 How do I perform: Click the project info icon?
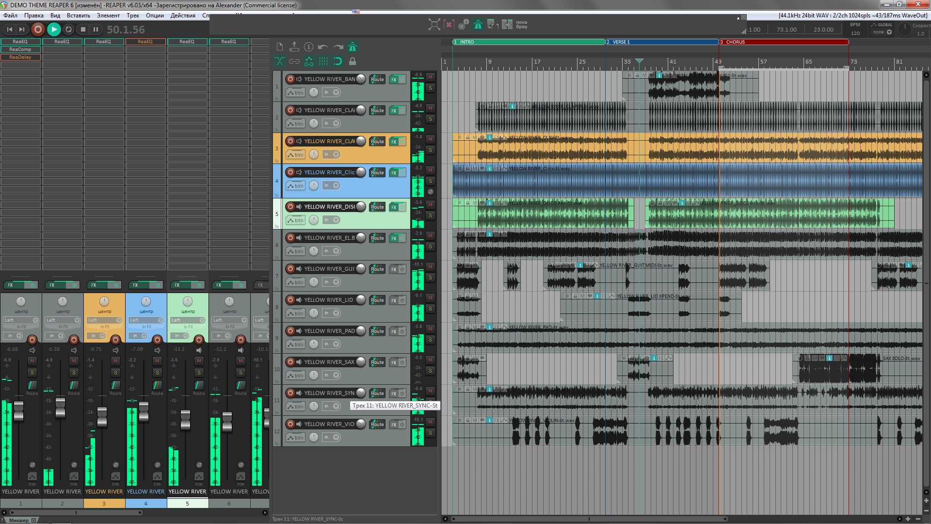[x=308, y=47]
